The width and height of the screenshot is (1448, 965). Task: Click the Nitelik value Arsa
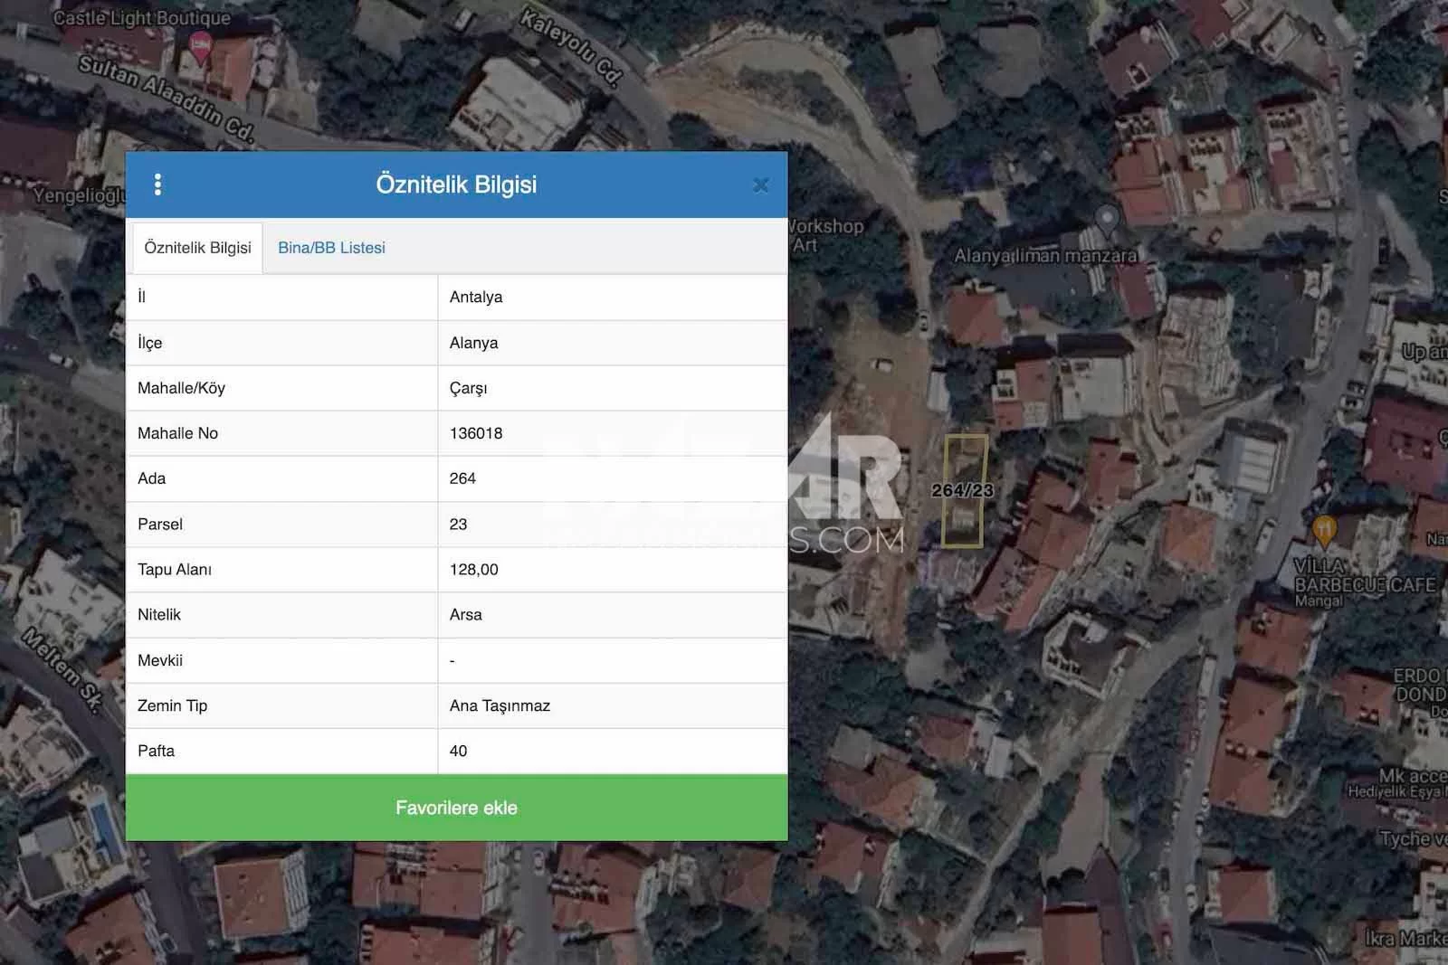[465, 615]
